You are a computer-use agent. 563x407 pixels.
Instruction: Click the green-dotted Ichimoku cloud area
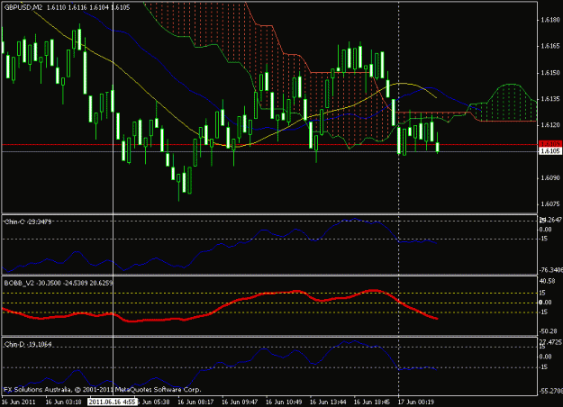510,104
